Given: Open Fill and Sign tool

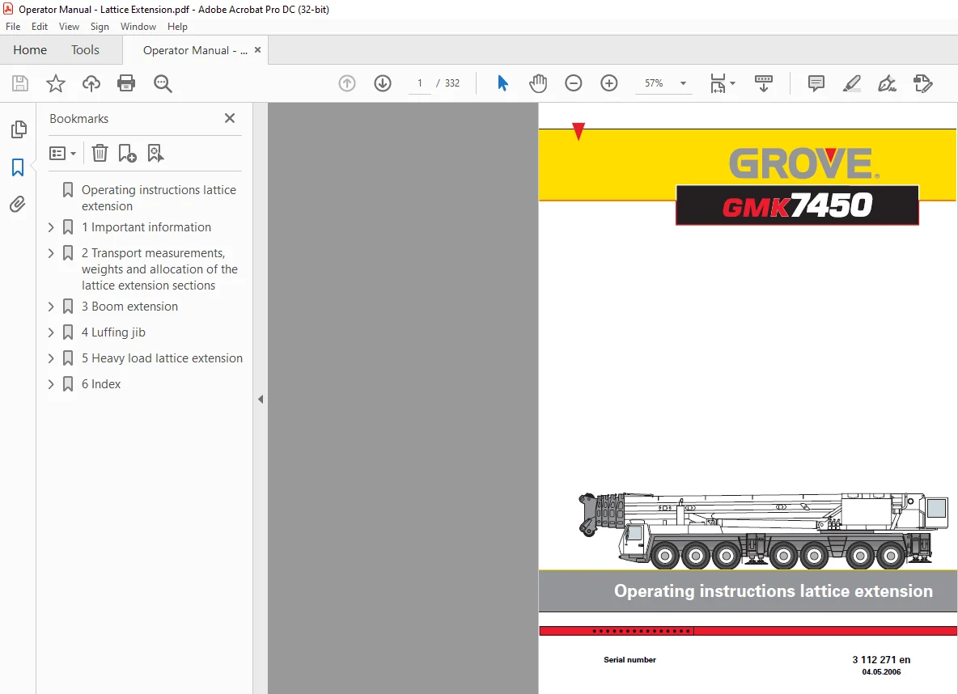Looking at the screenshot, I should [887, 83].
